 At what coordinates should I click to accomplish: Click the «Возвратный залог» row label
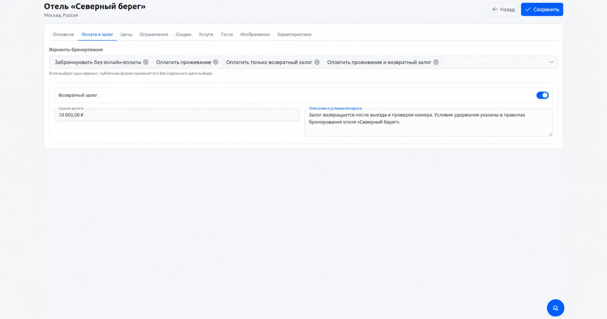pyautogui.click(x=78, y=95)
